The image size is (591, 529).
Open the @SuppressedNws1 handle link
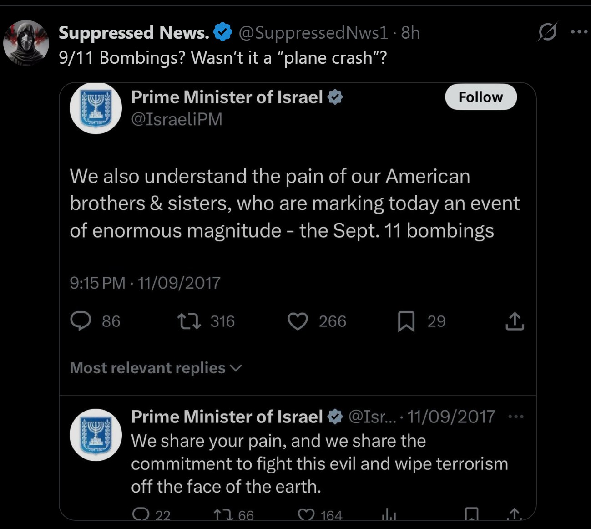313,32
